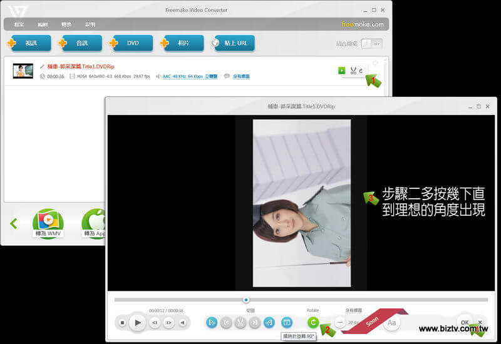Open the scissors edit tool in the file row

coord(353,71)
